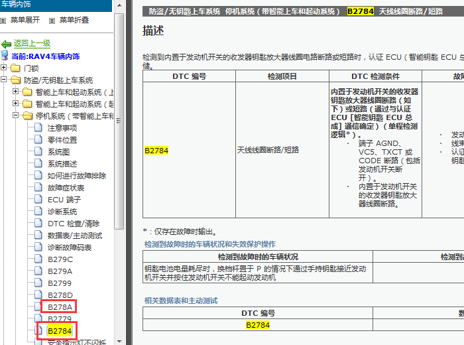This screenshot has height=345, width=464.
Task: Open 数据表/主动测试 page
Action: click(75, 236)
